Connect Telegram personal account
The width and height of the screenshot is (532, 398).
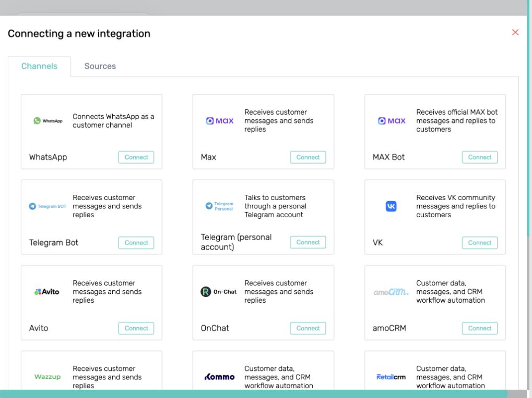tap(308, 242)
